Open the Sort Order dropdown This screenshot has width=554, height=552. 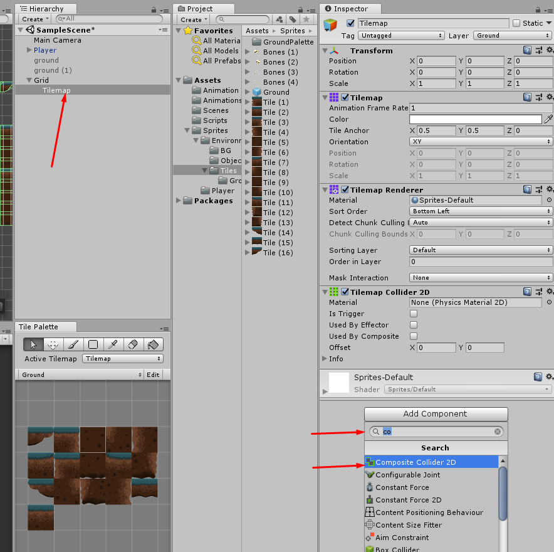(480, 211)
